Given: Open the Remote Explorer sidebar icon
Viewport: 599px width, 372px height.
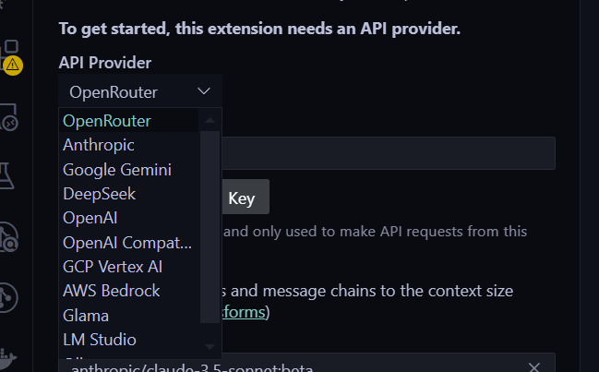Looking at the screenshot, I should tap(10, 115).
